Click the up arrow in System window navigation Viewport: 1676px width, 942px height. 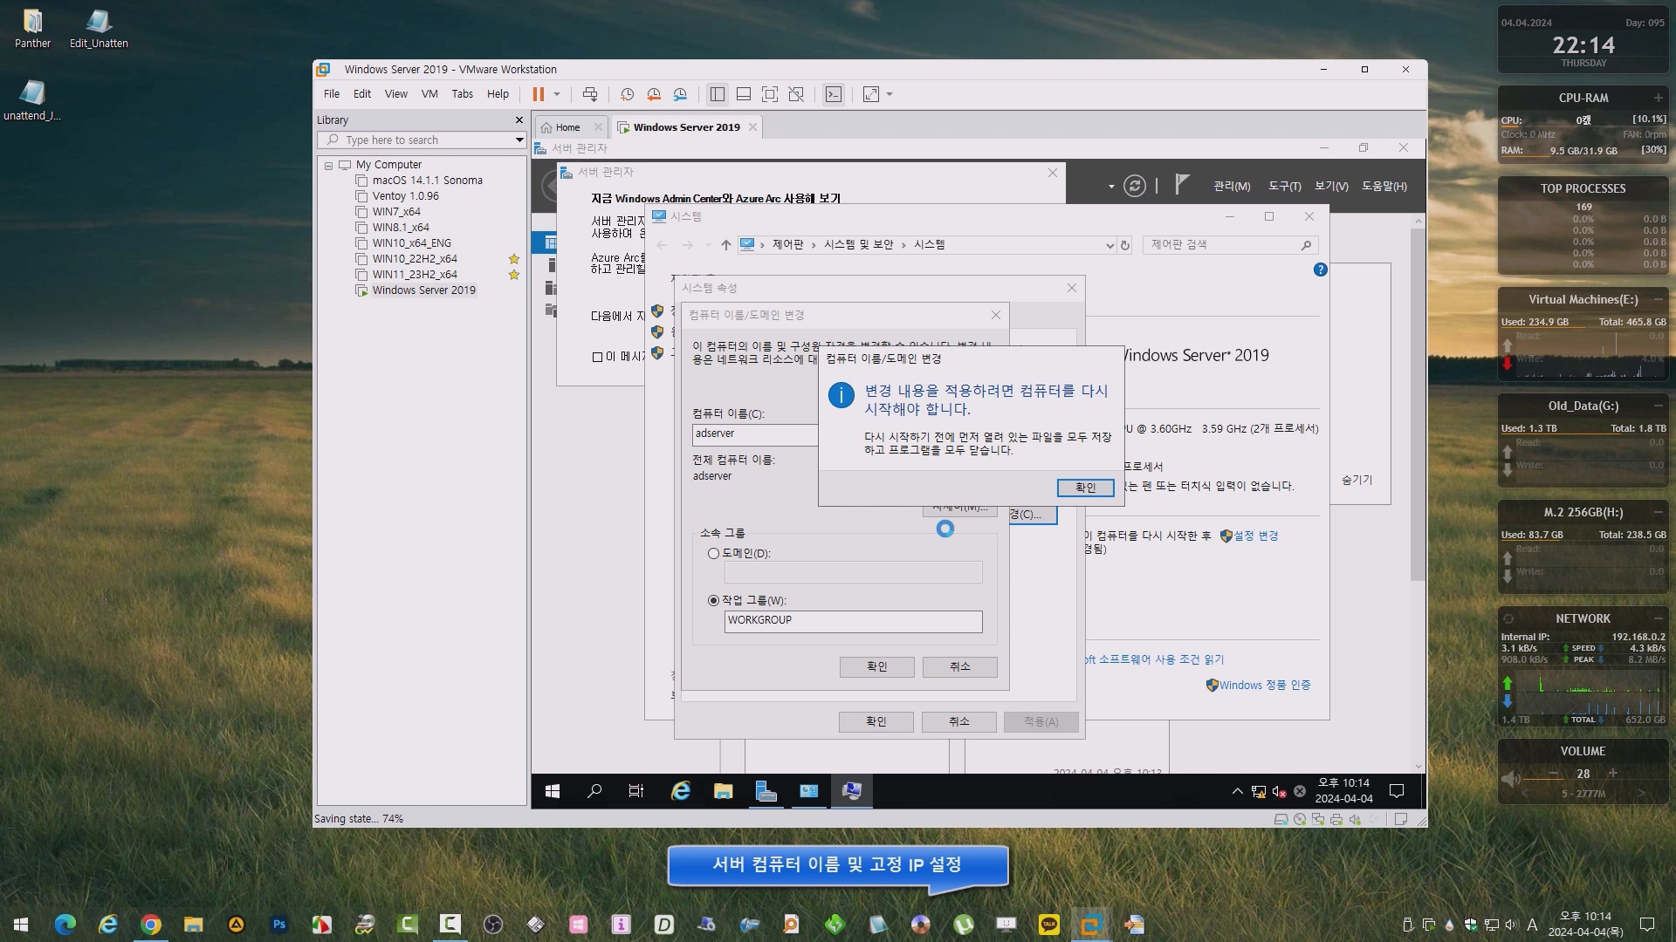pos(725,245)
